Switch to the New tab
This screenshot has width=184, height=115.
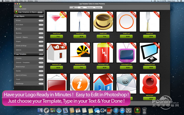click(x=82, y=8)
